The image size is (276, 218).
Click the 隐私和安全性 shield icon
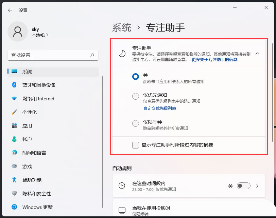(x=14, y=193)
